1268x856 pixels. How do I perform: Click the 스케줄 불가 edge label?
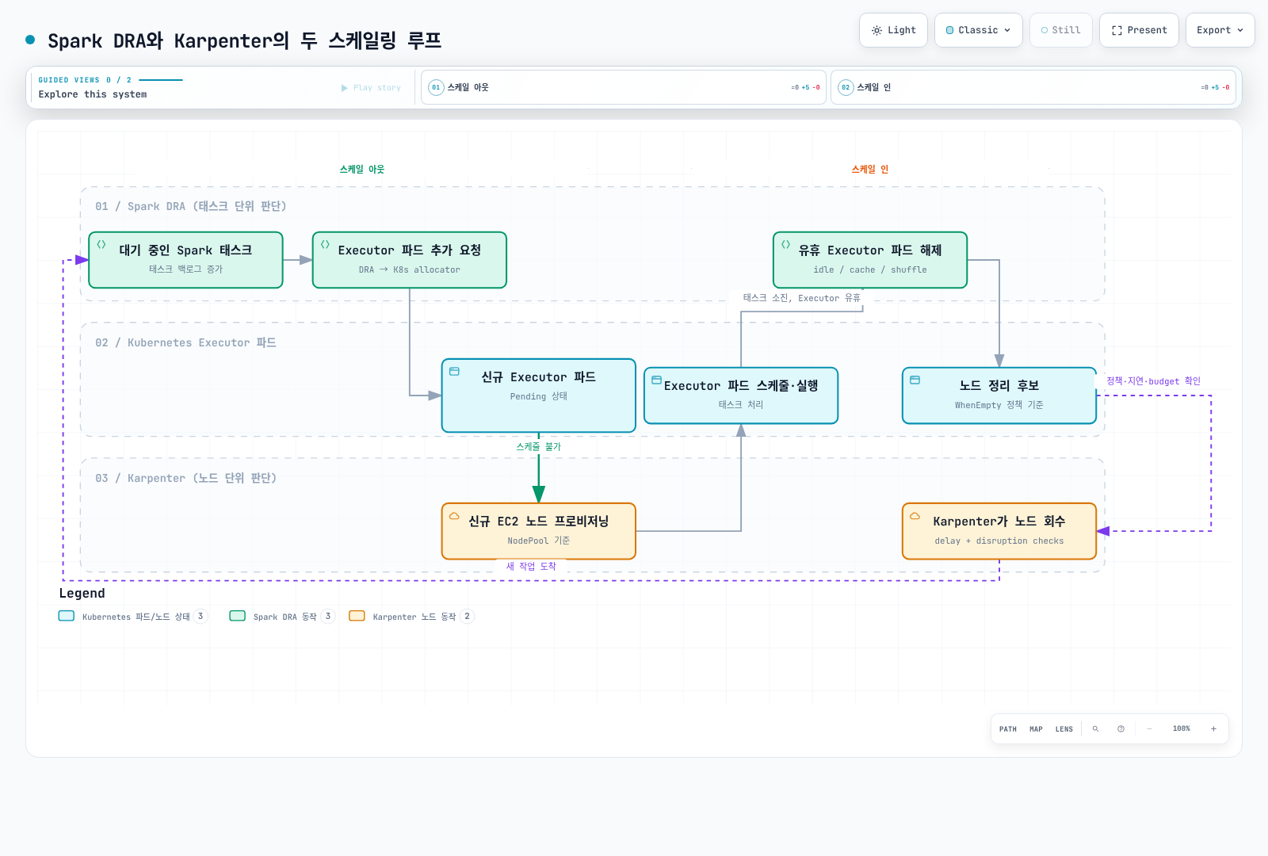click(539, 447)
